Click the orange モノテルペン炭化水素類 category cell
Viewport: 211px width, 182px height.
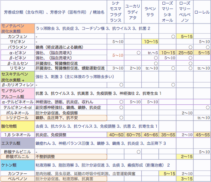(18, 29)
